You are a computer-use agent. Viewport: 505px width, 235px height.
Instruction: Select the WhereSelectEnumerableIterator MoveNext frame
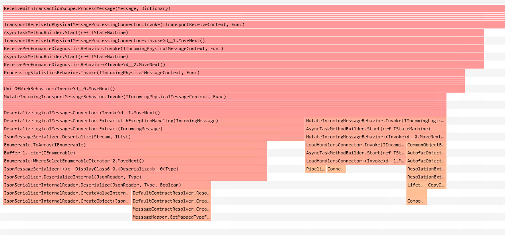tap(135, 161)
